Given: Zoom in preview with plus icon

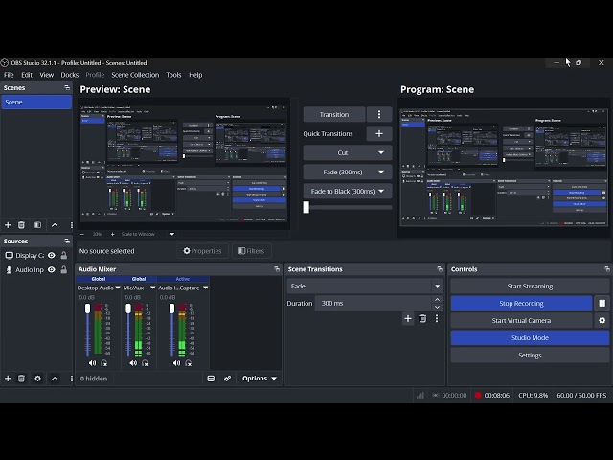Looking at the screenshot, I should click(113, 234).
